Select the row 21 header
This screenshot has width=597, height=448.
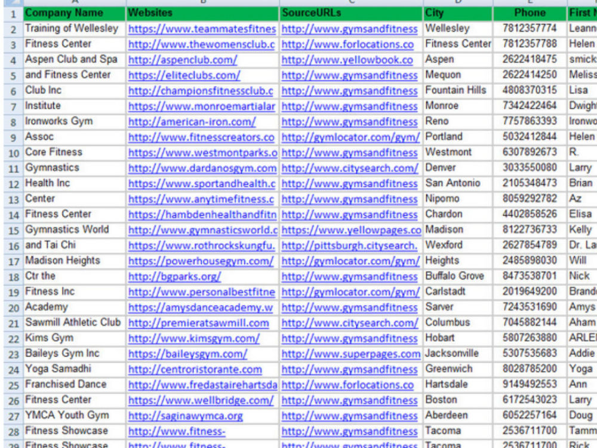(x=13, y=323)
